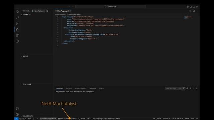Change UTF-8 with BOM encoding
The height and width of the screenshot is (120, 214).
[x=178, y=119]
